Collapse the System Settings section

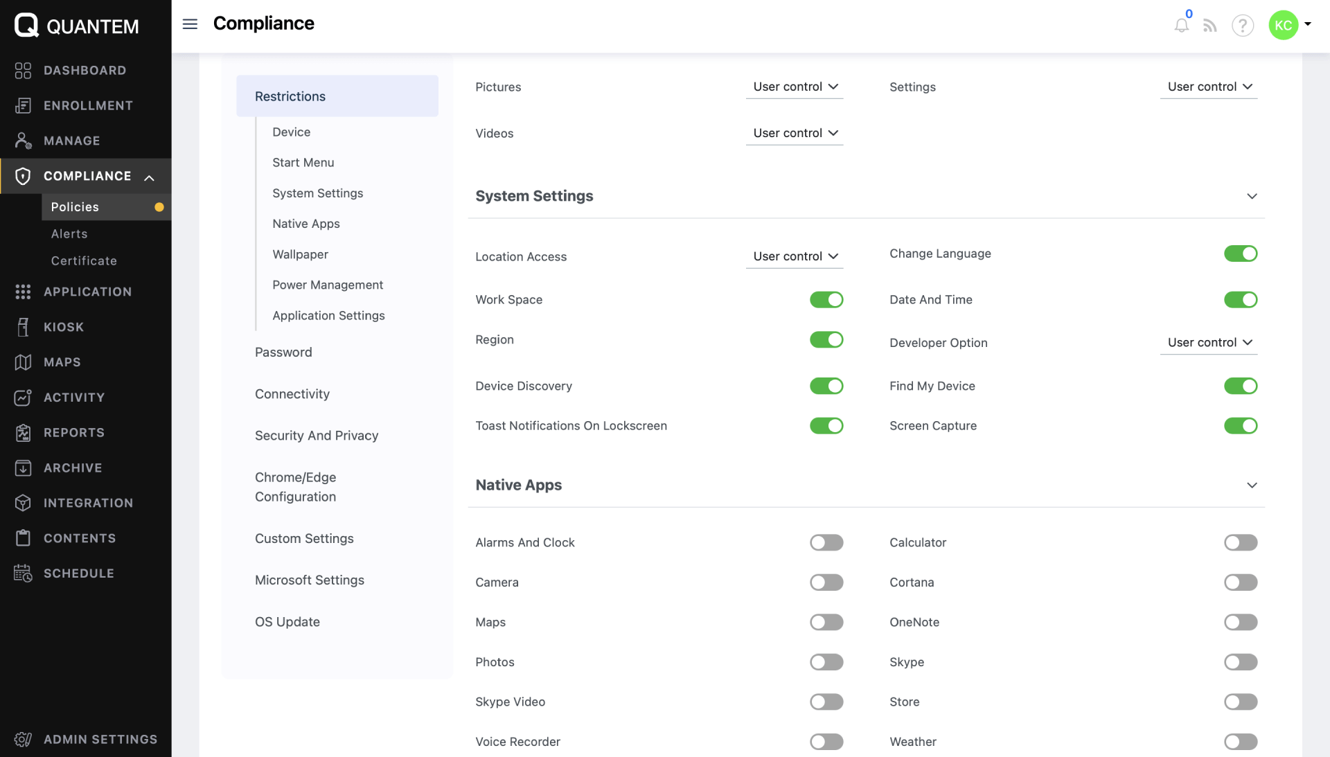tap(1252, 196)
